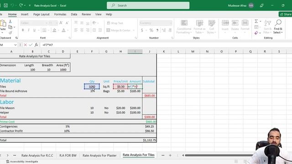Click Increase Indent icon
Image resolution: width=292 pixels, height=164 pixels.
coord(100,30)
